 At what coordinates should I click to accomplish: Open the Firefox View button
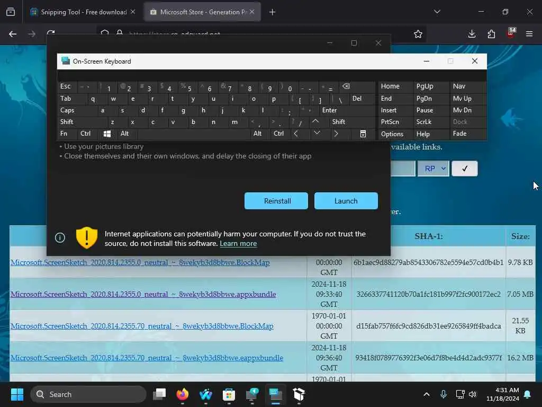tap(11, 12)
